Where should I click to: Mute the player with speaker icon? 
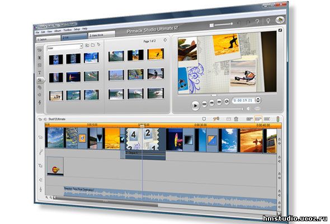pyautogui.click(x=248, y=109)
